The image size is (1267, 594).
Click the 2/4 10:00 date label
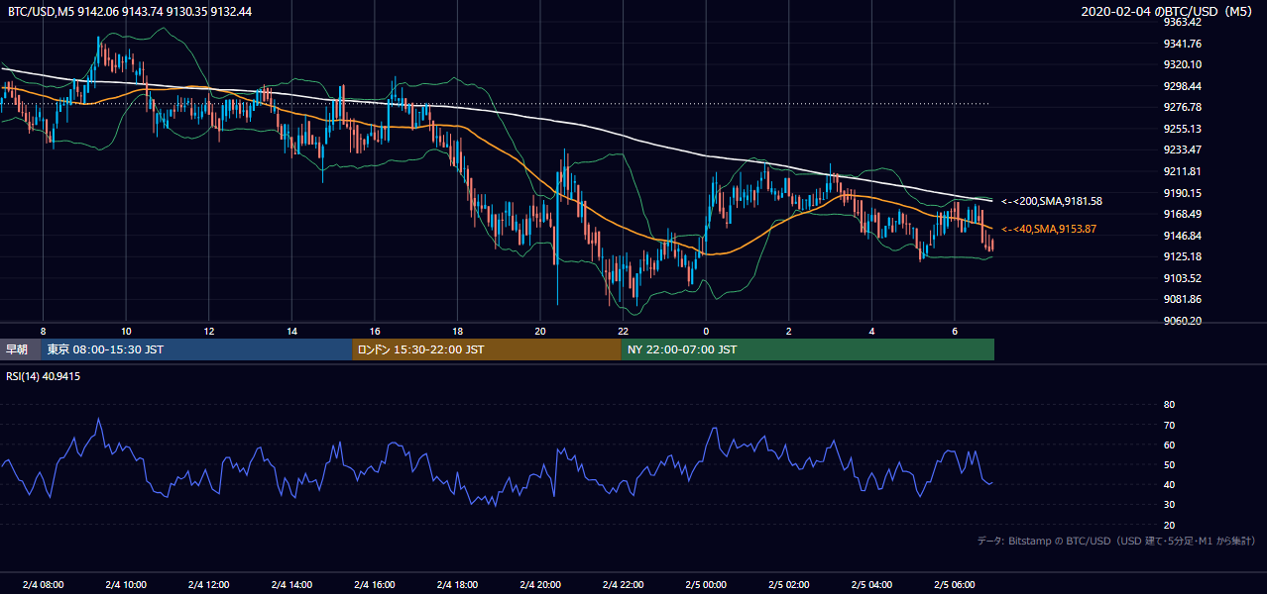coord(126,584)
